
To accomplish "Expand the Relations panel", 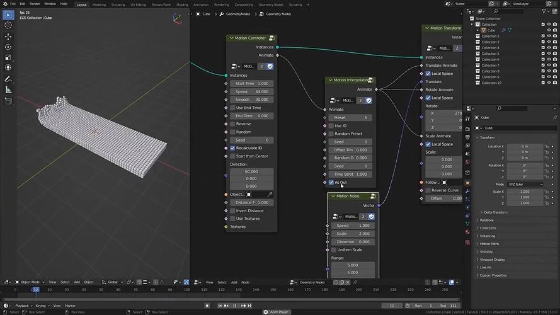I will pyautogui.click(x=487, y=220).
